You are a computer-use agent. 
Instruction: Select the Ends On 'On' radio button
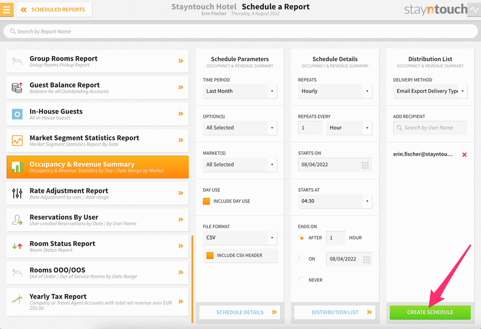302,259
